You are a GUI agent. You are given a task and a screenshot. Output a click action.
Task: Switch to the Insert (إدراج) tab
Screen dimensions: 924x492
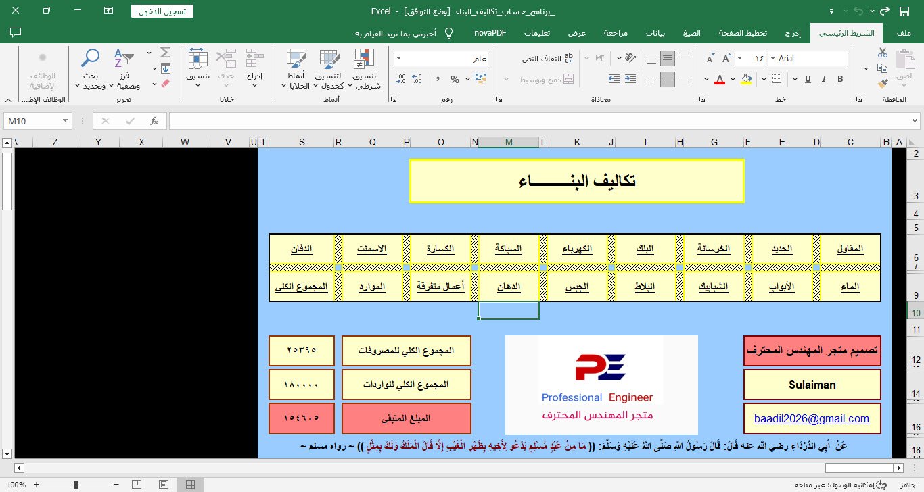pyautogui.click(x=793, y=33)
